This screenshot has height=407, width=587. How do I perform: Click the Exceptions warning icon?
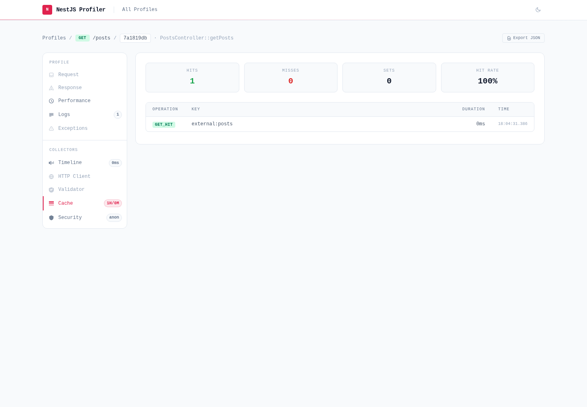pos(51,129)
